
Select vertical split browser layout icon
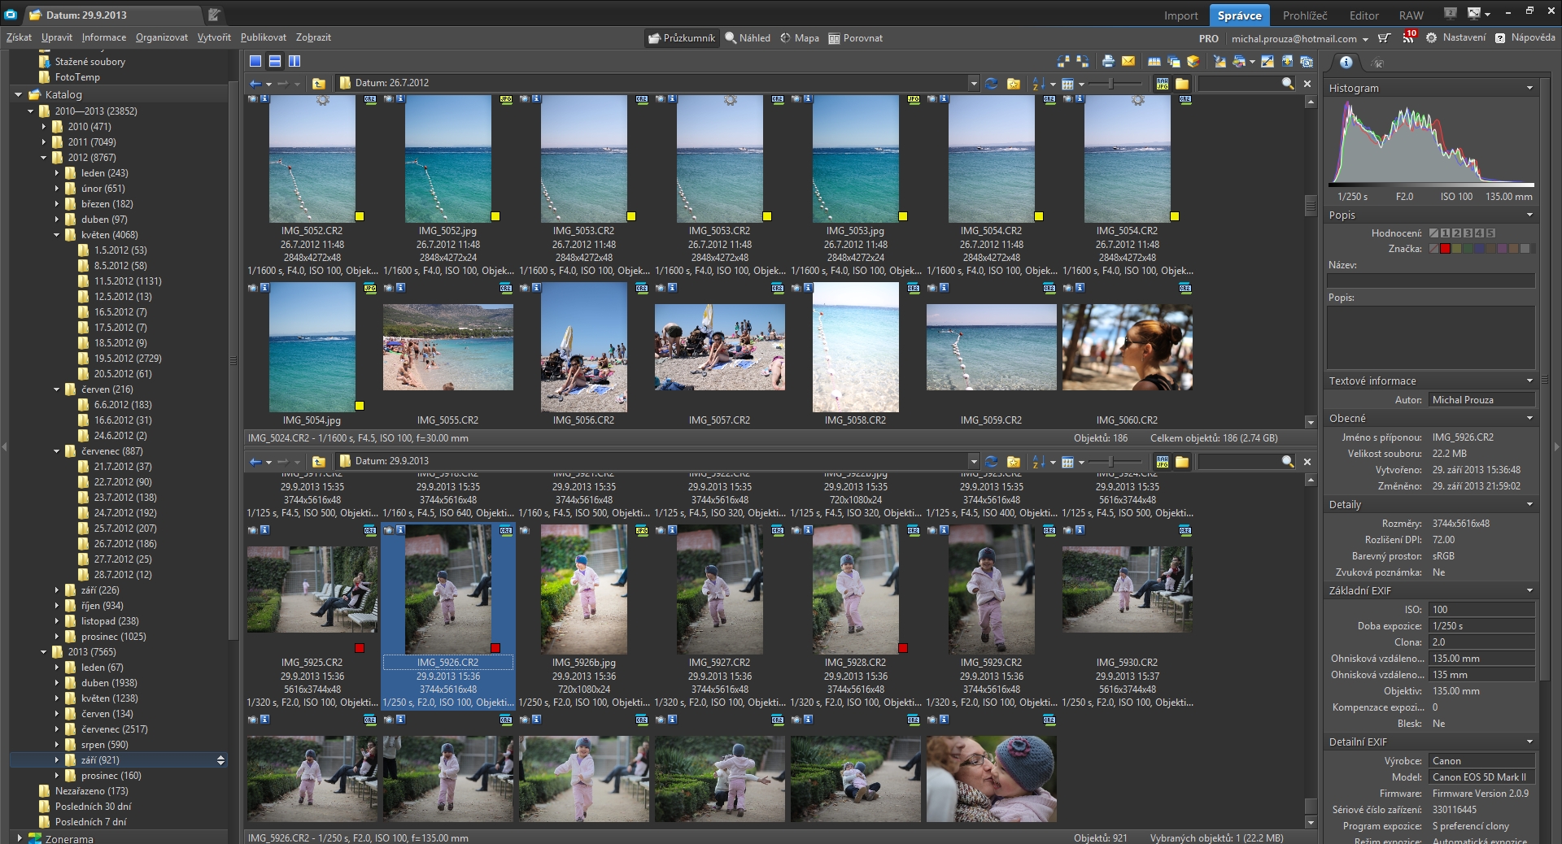[295, 61]
